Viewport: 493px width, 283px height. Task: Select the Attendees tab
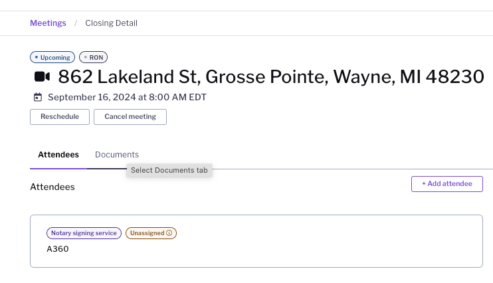58,155
